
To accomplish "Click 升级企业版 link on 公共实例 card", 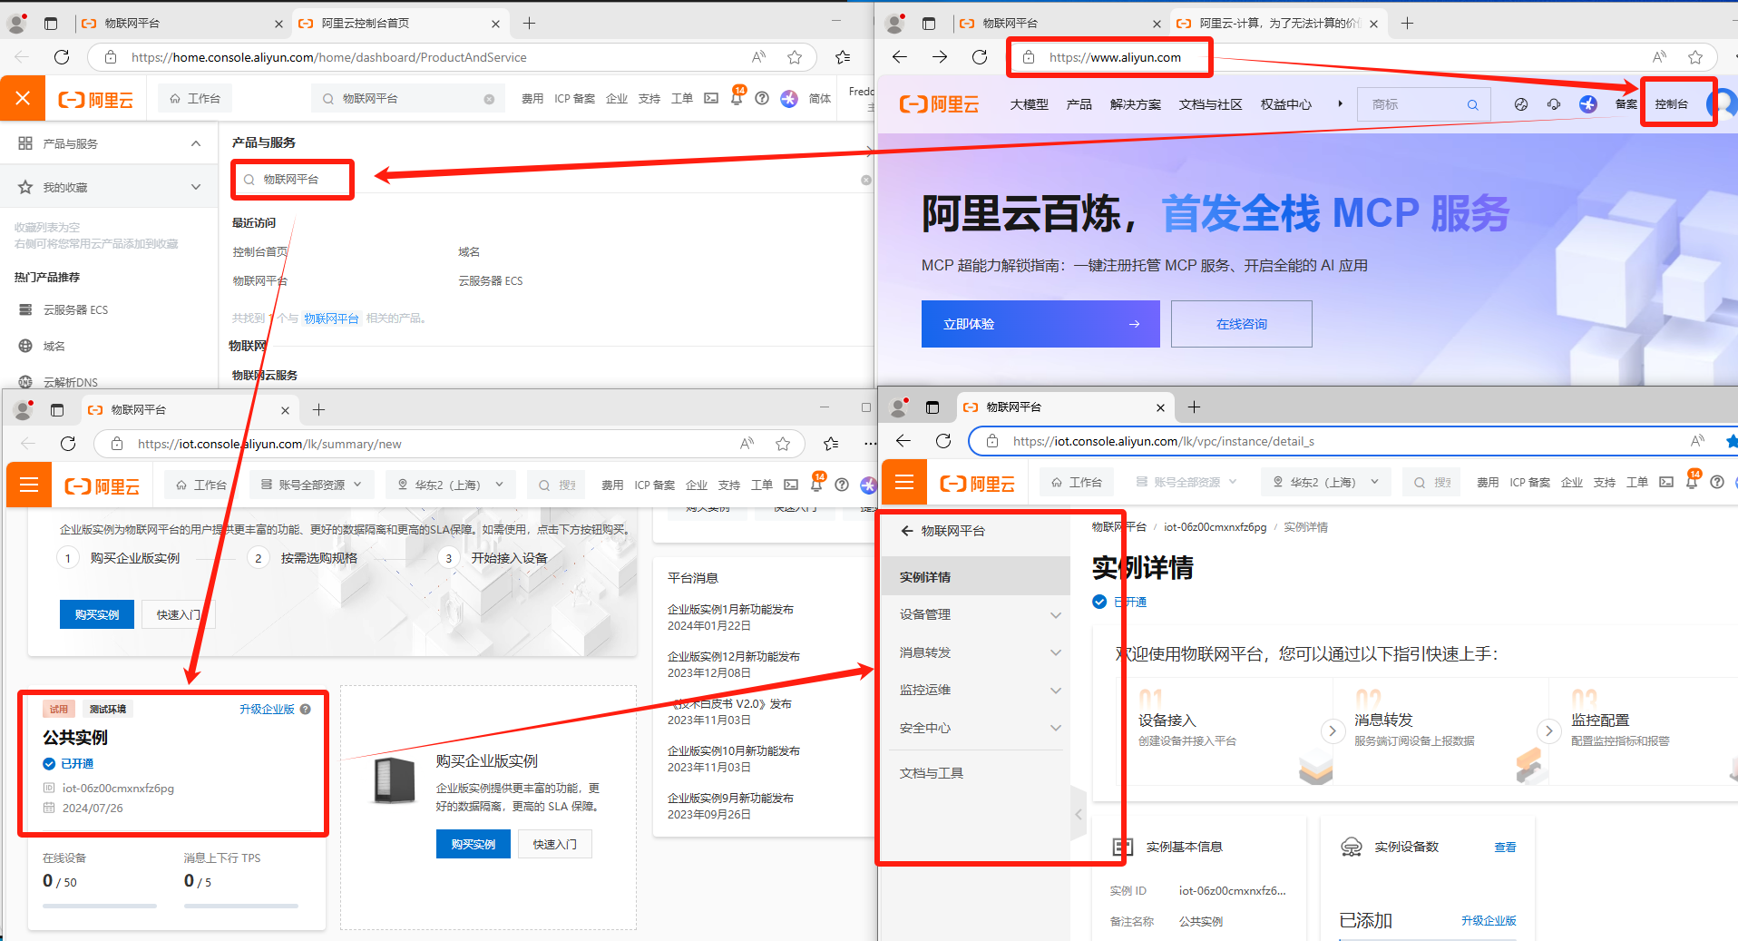I will 267,709.
